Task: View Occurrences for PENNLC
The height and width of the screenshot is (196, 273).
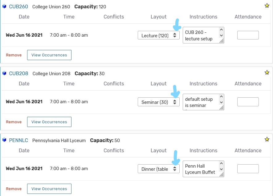Action: [x=49, y=189]
